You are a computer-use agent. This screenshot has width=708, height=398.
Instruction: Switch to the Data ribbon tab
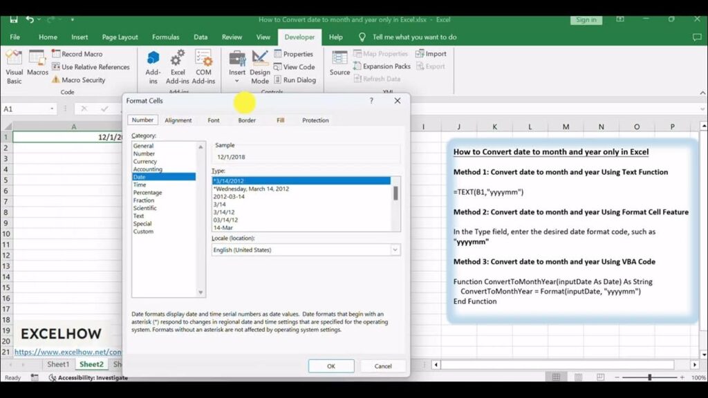tap(201, 37)
